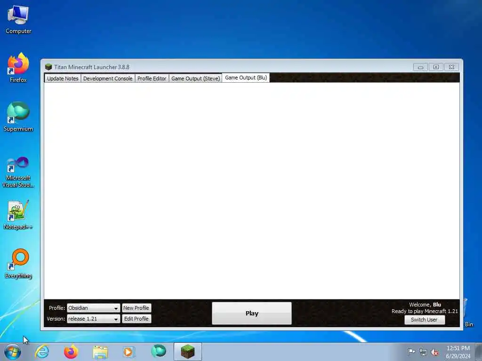Select the Firefox desktop shortcut

[18, 68]
